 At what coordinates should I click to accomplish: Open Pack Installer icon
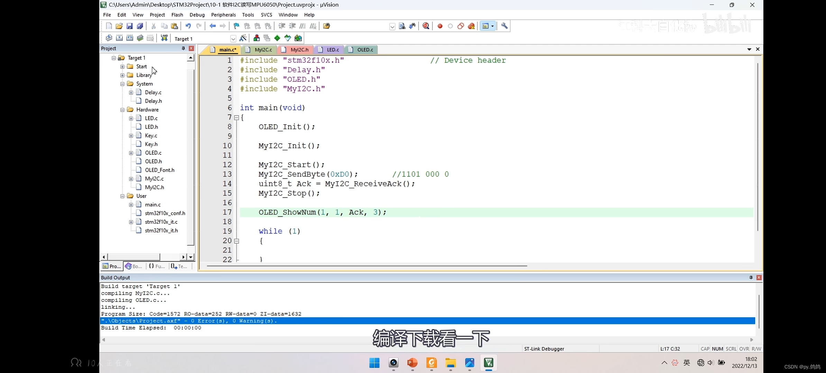[x=298, y=38]
